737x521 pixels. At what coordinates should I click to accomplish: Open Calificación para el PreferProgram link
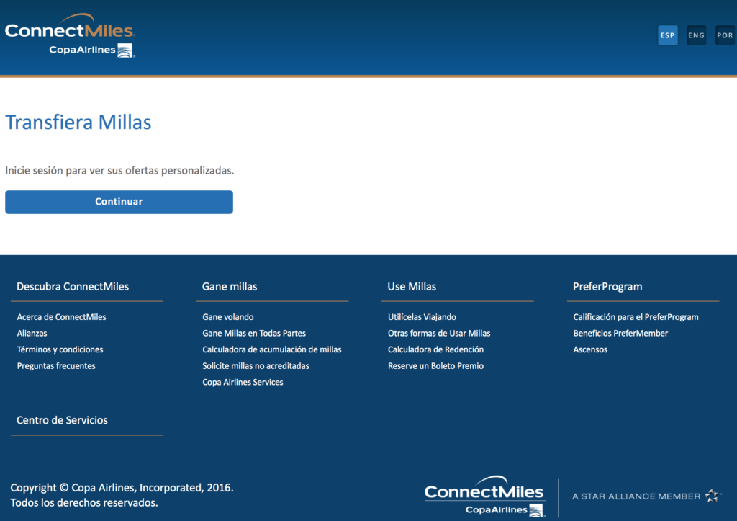pyautogui.click(x=636, y=317)
